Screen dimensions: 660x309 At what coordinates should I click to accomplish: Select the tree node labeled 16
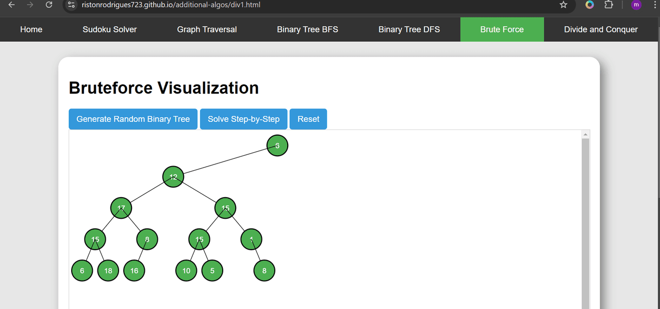(x=134, y=271)
